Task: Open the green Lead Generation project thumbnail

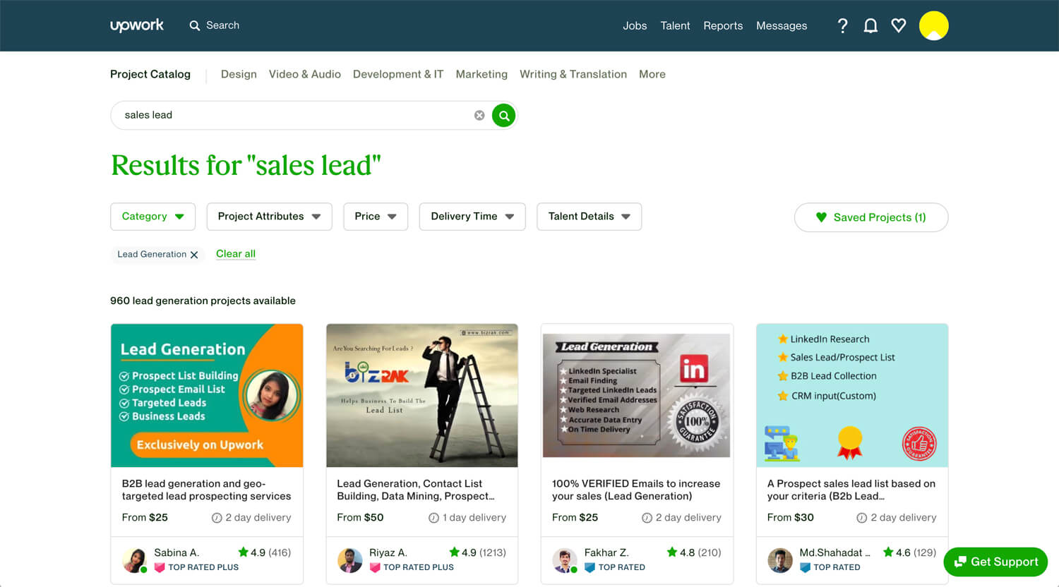Action: [x=207, y=395]
